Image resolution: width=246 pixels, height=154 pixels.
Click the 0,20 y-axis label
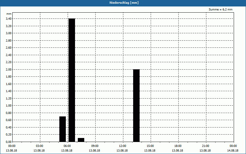pos(9,135)
